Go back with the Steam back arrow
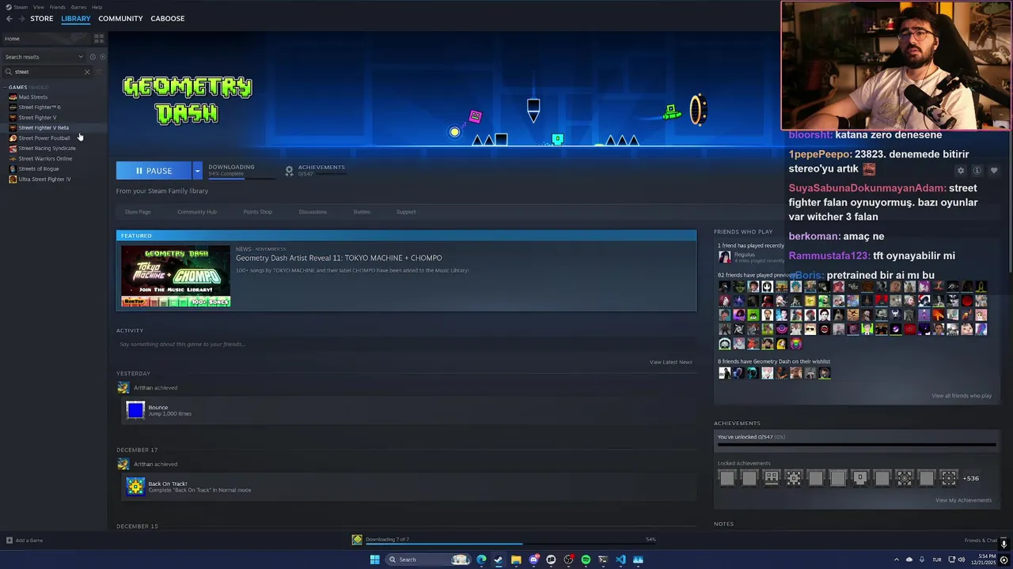 (x=9, y=18)
